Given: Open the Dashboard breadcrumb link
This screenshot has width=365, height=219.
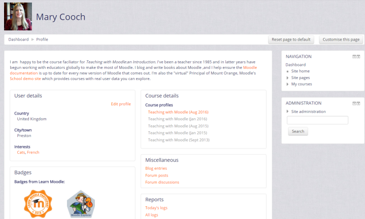Looking at the screenshot, I should point(18,40).
